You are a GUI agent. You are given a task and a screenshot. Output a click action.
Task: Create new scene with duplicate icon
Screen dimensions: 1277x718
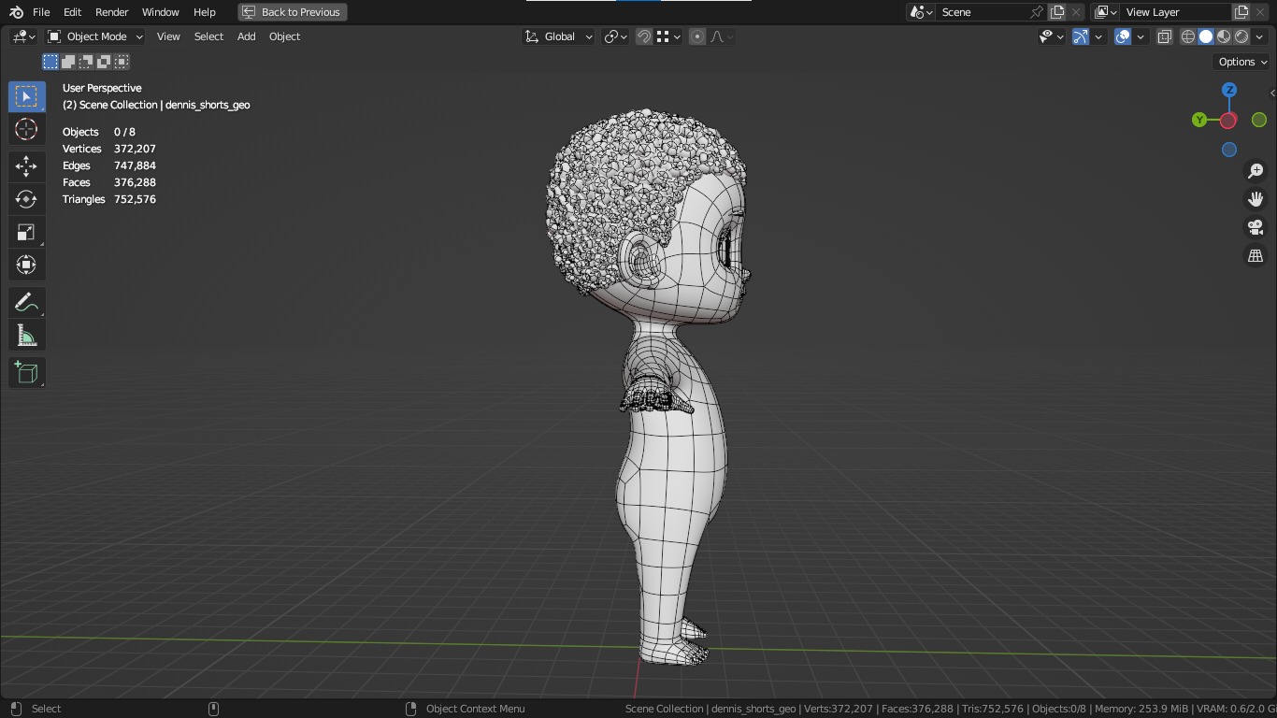tap(1057, 12)
